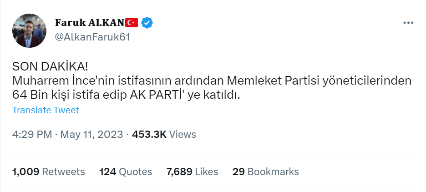This screenshot has width=426, height=192.
Task: Click Faruk ALKAN's profile picture
Action: [29, 30]
